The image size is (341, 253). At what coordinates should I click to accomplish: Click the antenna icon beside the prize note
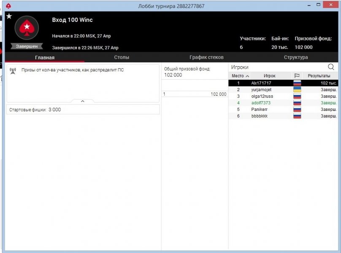[x=13, y=70]
